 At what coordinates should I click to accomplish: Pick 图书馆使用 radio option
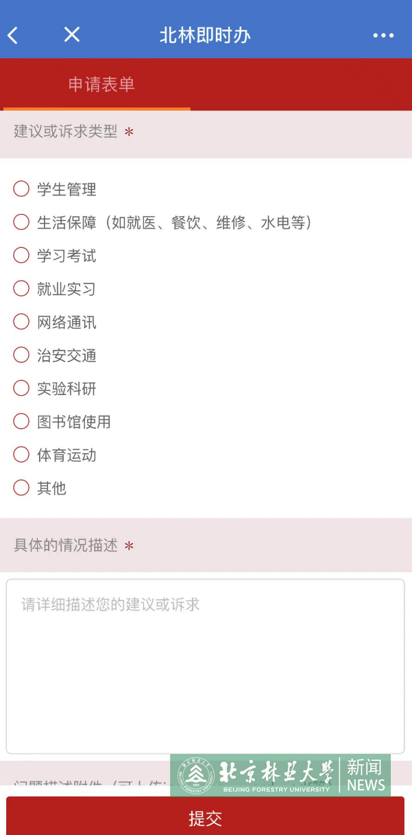tap(21, 422)
